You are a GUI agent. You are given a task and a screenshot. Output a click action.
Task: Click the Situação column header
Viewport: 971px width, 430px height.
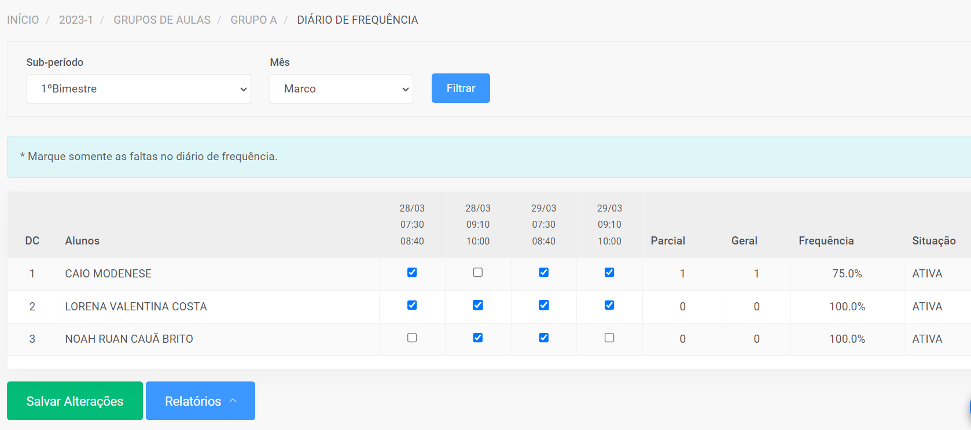coord(934,240)
